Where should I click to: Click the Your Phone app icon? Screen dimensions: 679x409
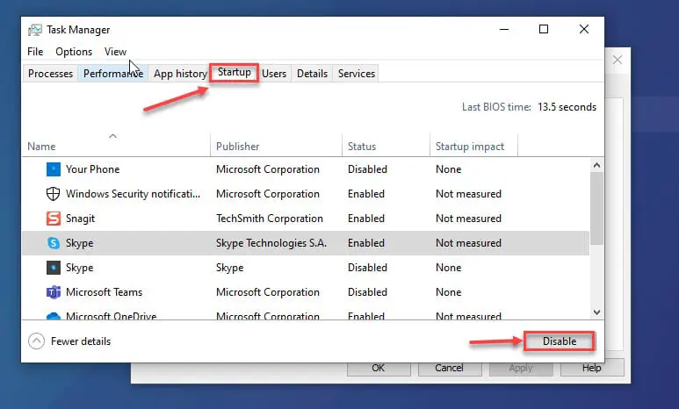click(x=54, y=169)
